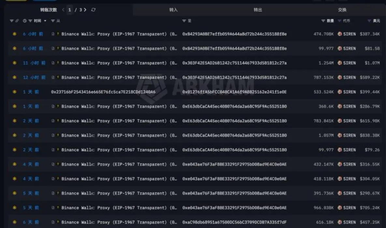Click Binance wallet icon in $81.58 row
The height and width of the screenshot is (228, 386).
58,48
